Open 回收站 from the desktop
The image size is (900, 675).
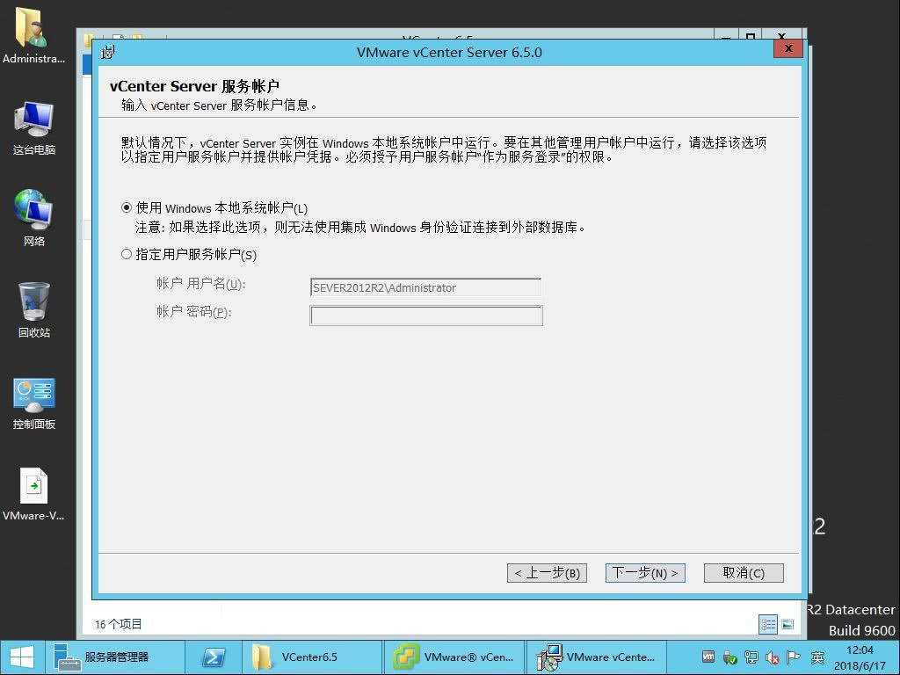(33, 303)
